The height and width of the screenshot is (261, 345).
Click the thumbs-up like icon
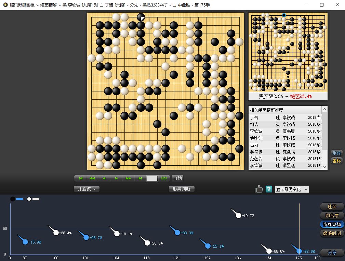[x=258, y=189]
